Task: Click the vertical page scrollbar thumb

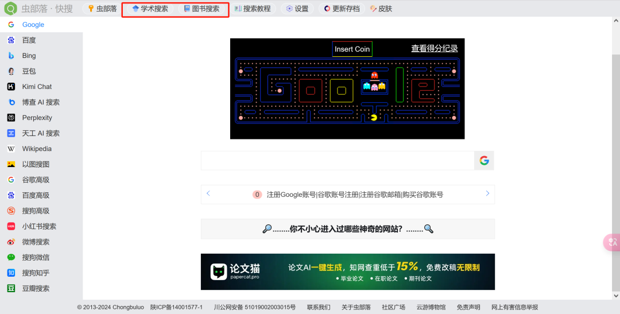Action: click(x=616, y=172)
